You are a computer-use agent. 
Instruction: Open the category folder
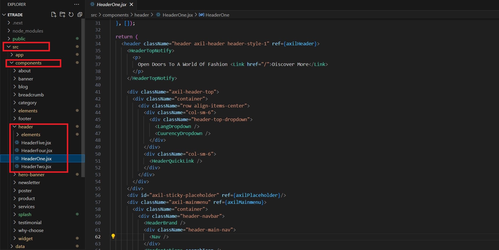[27, 102]
